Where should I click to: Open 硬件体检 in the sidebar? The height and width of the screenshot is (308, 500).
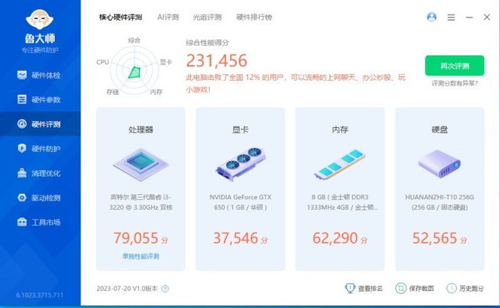[40, 75]
